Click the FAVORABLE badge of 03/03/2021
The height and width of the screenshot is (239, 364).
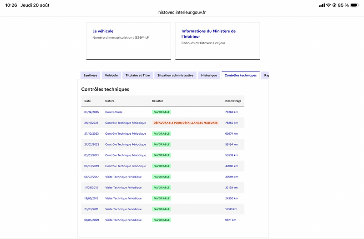click(x=162, y=155)
